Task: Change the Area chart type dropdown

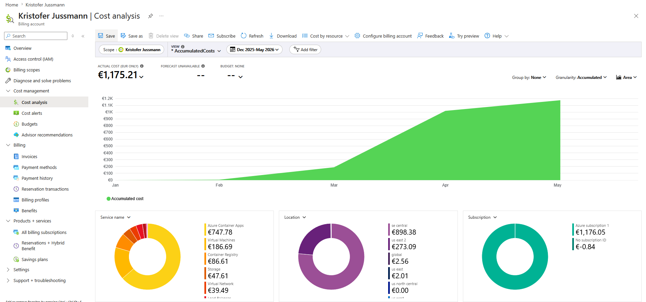Action: pos(626,78)
